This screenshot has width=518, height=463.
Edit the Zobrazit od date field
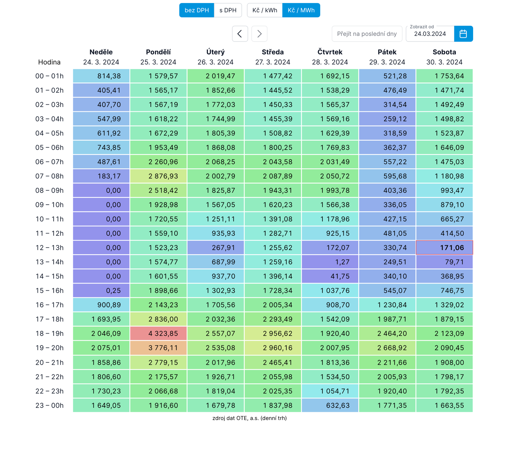coord(430,34)
